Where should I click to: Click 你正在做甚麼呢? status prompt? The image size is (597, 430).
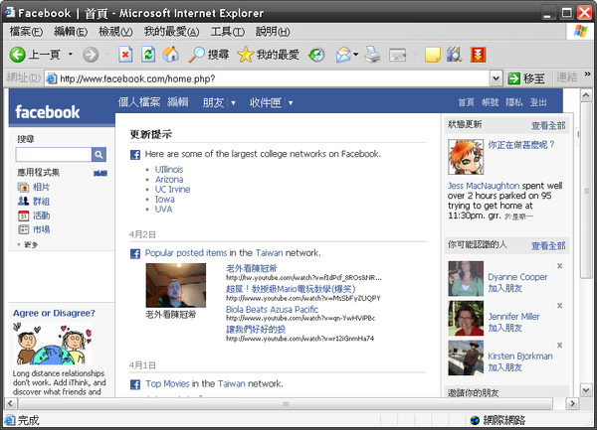click(521, 145)
